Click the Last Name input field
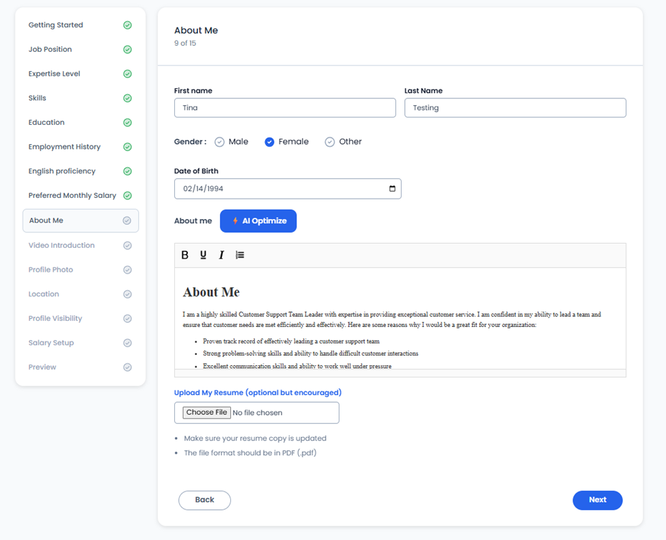This screenshot has height=540, width=666. [515, 108]
